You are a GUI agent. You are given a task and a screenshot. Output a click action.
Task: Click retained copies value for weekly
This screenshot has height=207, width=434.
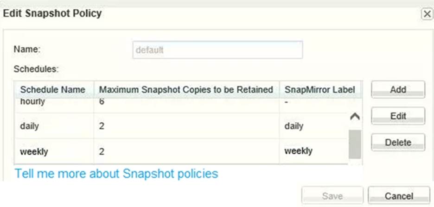(x=102, y=151)
